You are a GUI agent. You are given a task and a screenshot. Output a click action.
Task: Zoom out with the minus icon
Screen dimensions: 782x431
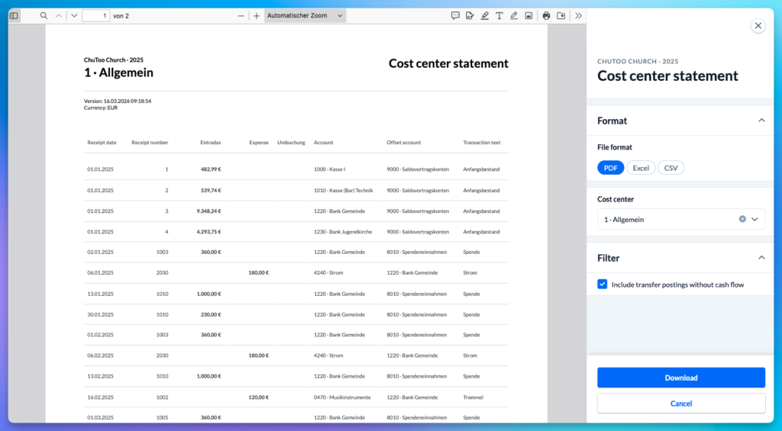pos(241,16)
